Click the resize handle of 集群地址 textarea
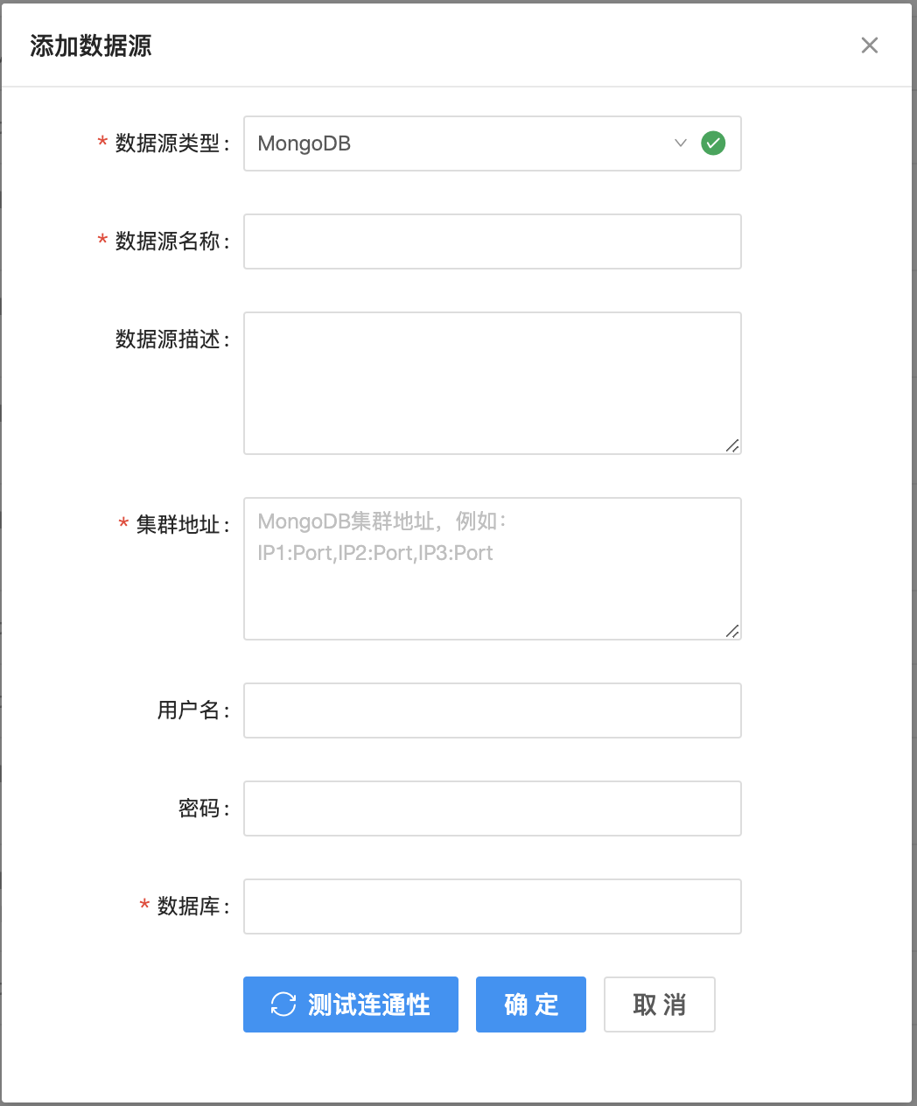 point(732,631)
